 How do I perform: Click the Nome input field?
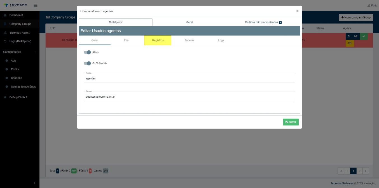189,78
